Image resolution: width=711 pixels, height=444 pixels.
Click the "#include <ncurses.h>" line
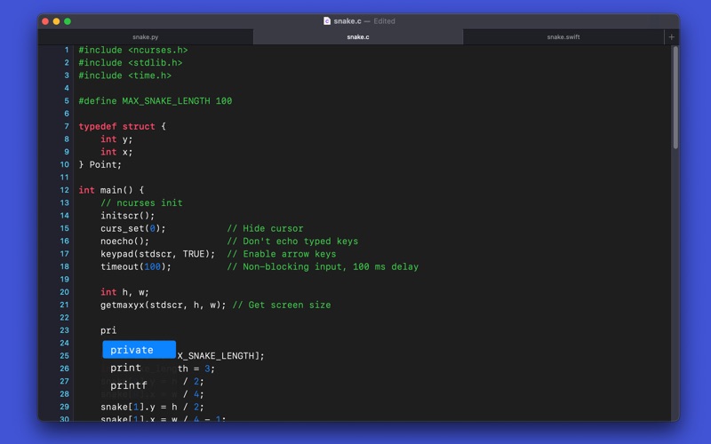pyautogui.click(x=132, y=51)
